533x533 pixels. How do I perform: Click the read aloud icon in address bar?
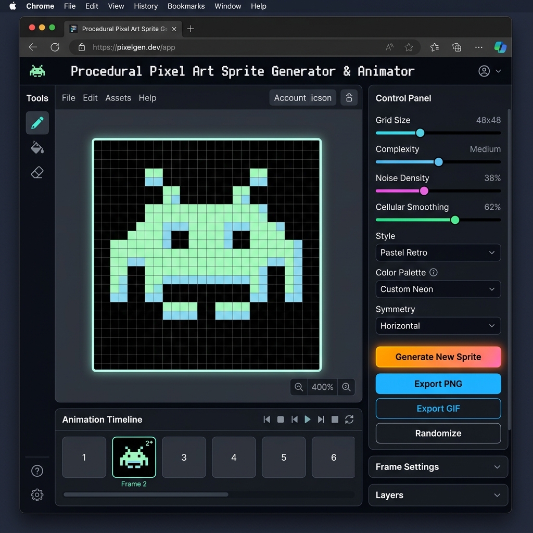tap(389, 47)
